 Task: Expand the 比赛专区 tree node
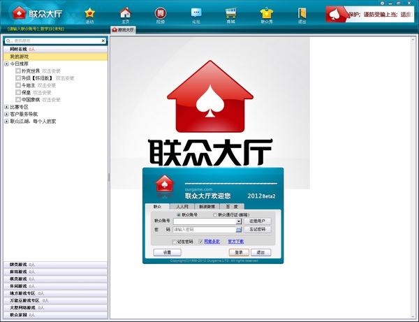click(7, 107)
